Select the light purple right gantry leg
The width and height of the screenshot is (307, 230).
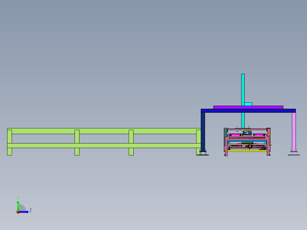coord(294,132)
